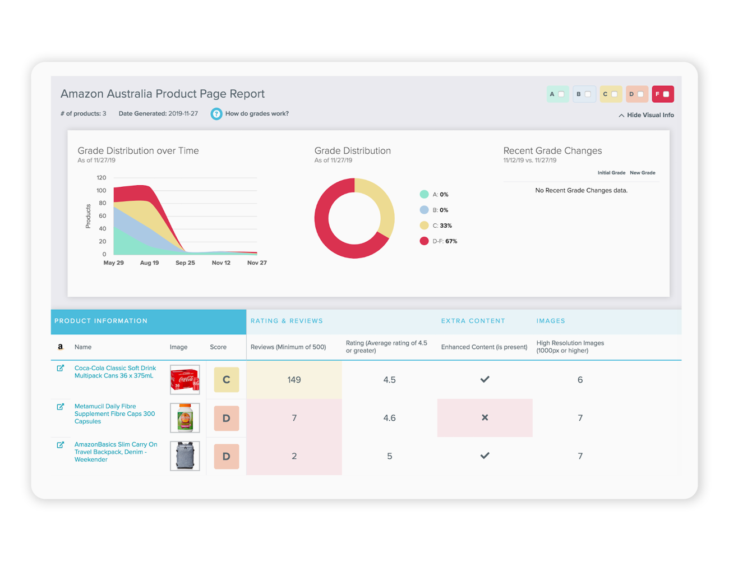The width and height of the screenshot is (729, 561).
Task: Click the red D-F legend dot
Action: 425,241
